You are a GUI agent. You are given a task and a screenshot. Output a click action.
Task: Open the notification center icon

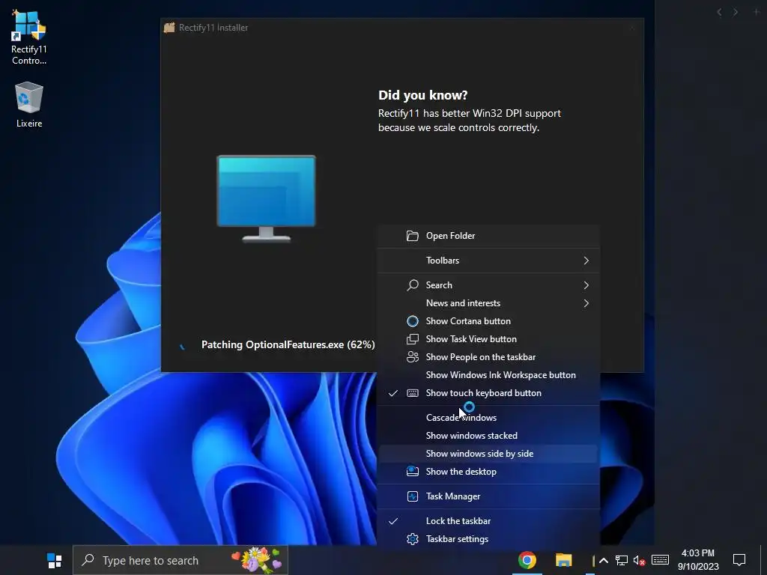739,560
